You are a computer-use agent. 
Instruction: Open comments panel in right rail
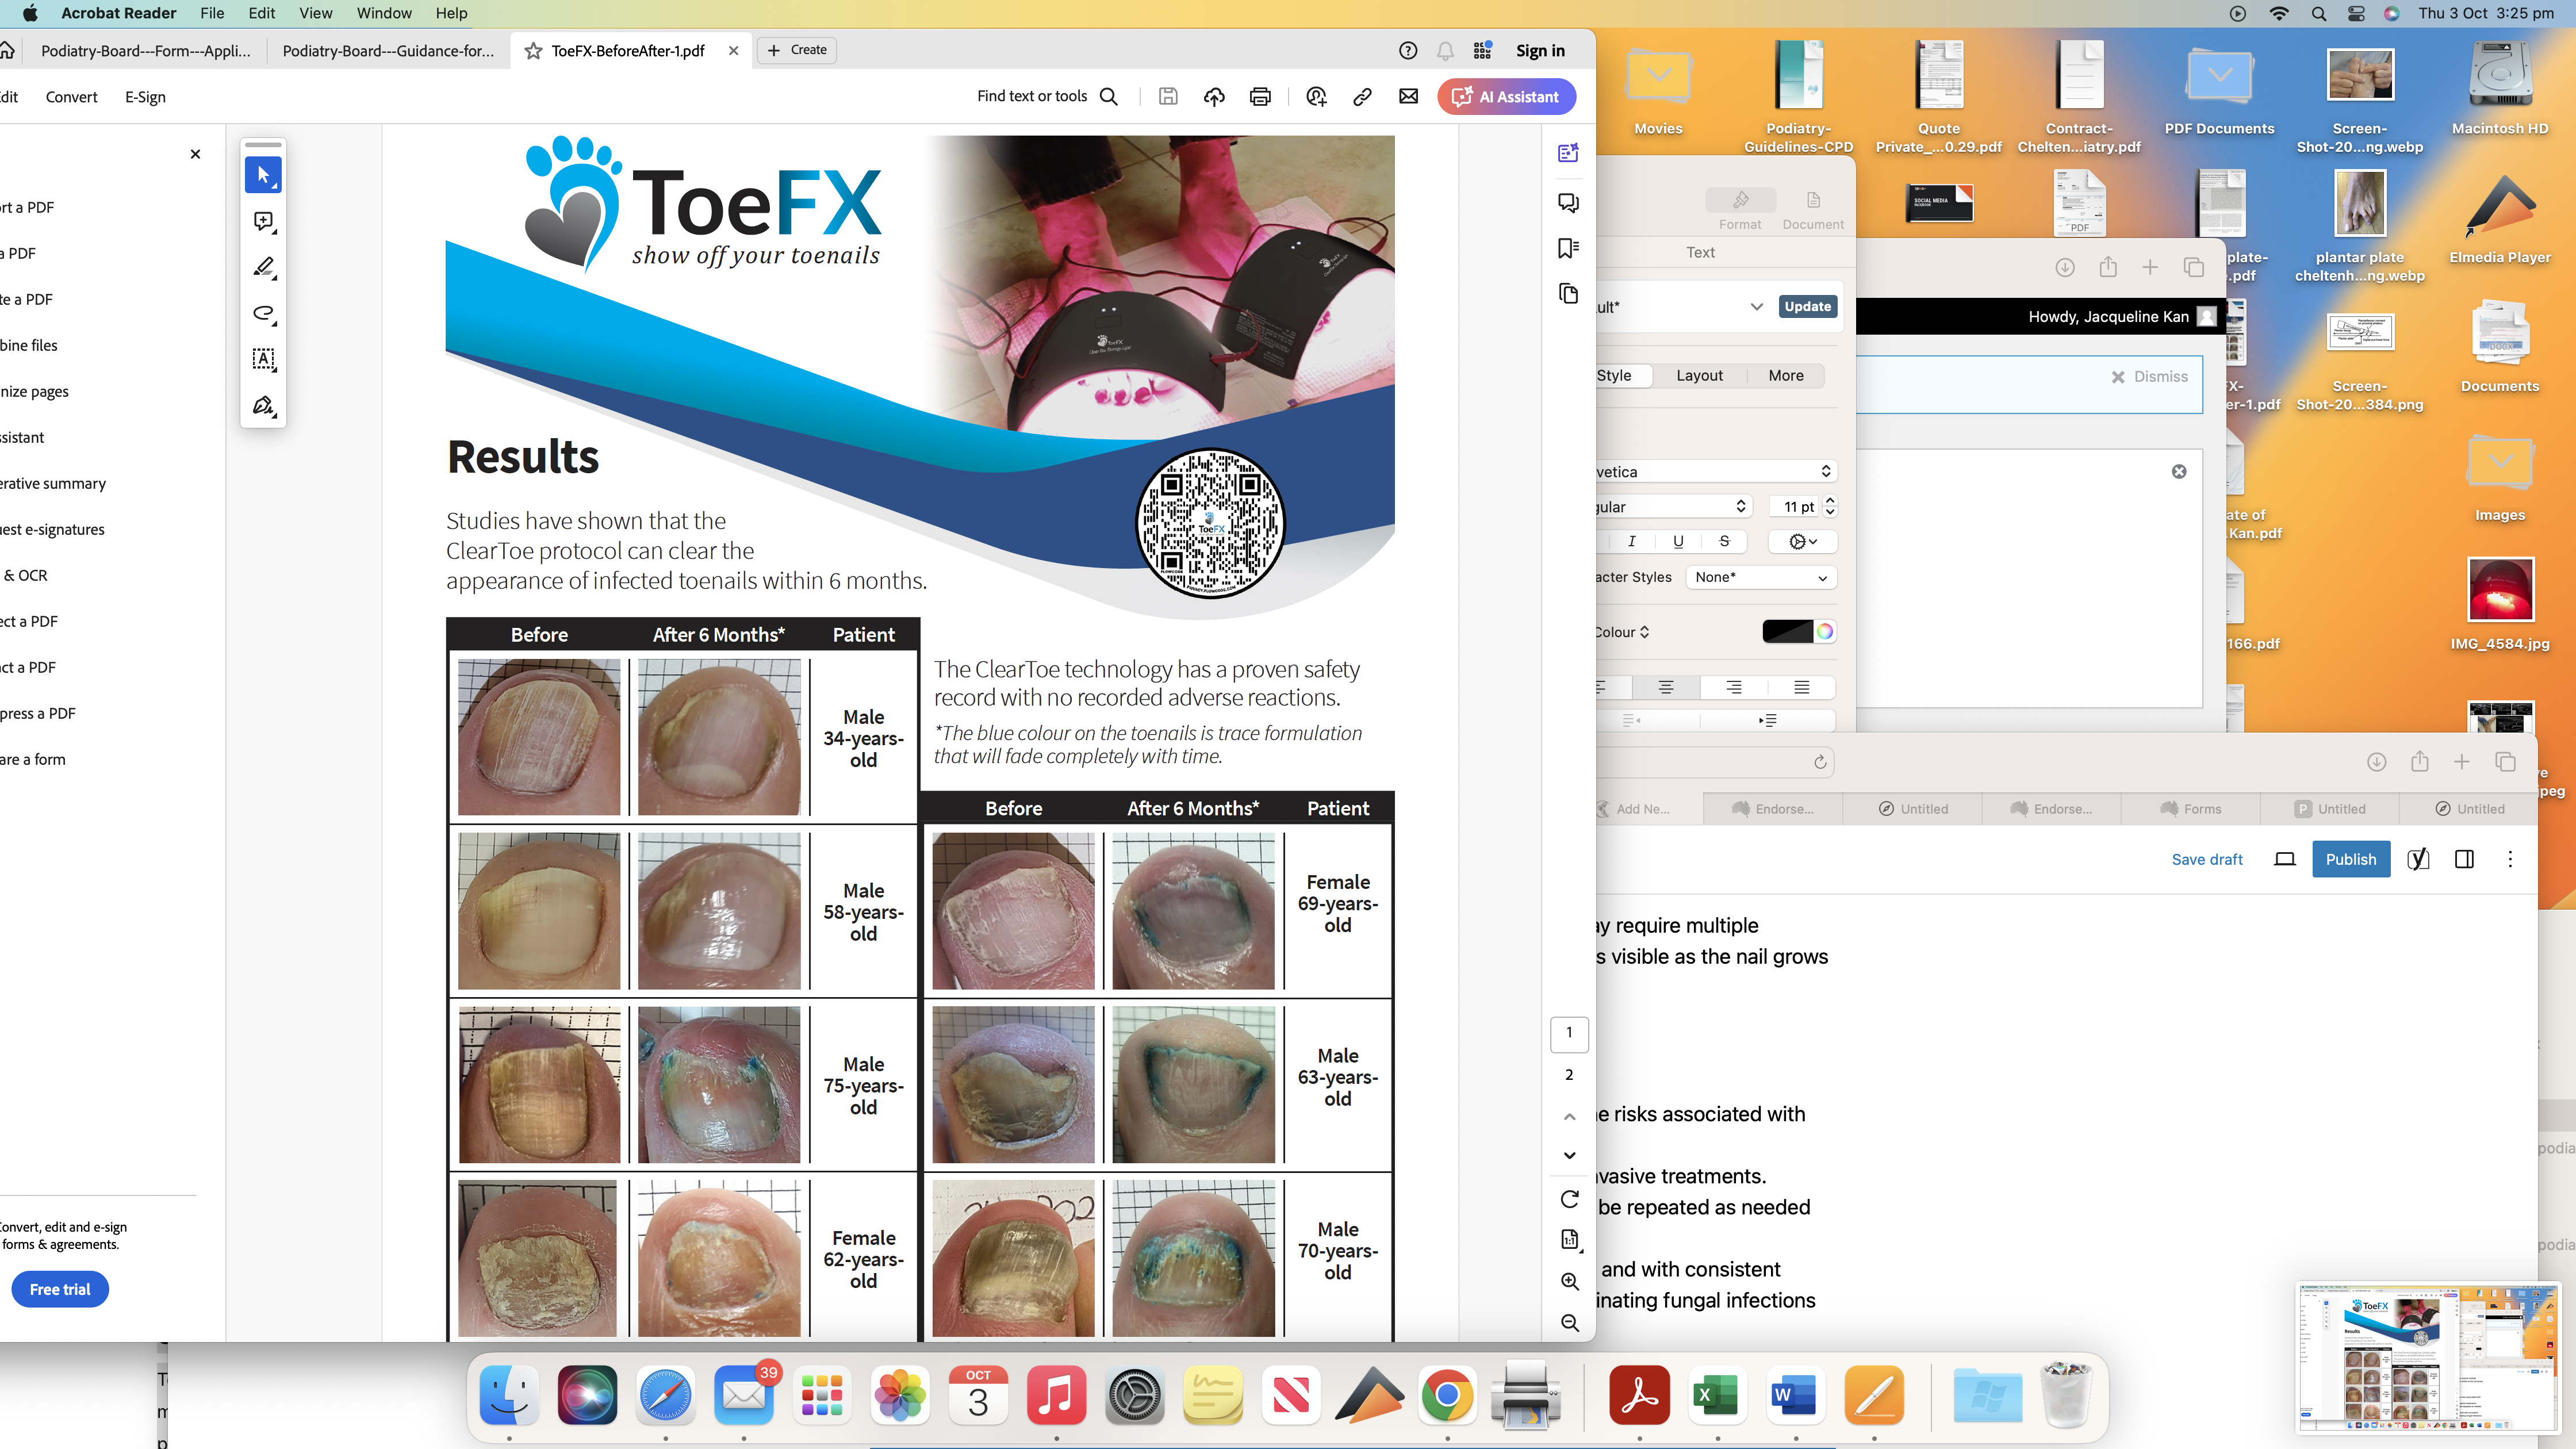[x=1568, y=203]
